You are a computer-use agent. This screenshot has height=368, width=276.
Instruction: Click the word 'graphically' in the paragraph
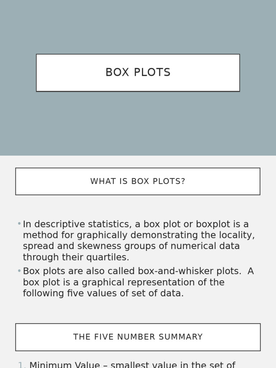pos(104,235)
